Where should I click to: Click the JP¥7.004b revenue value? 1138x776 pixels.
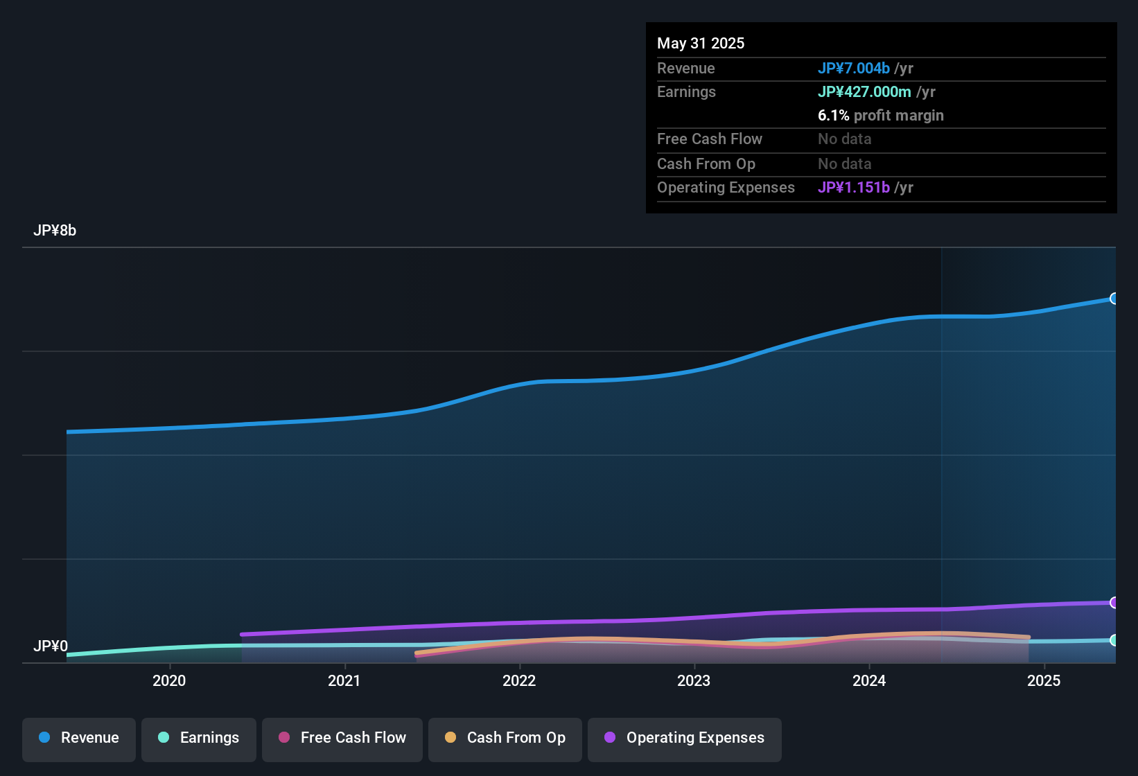(x=854, y=68)
